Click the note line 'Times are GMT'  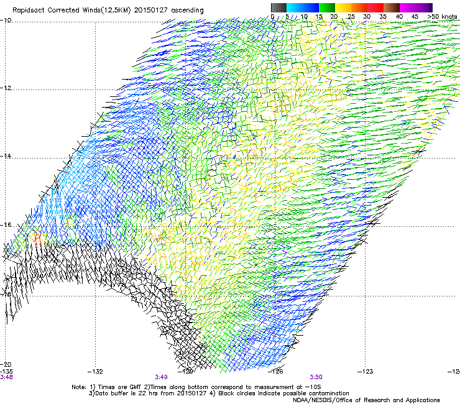pos(120,387)
